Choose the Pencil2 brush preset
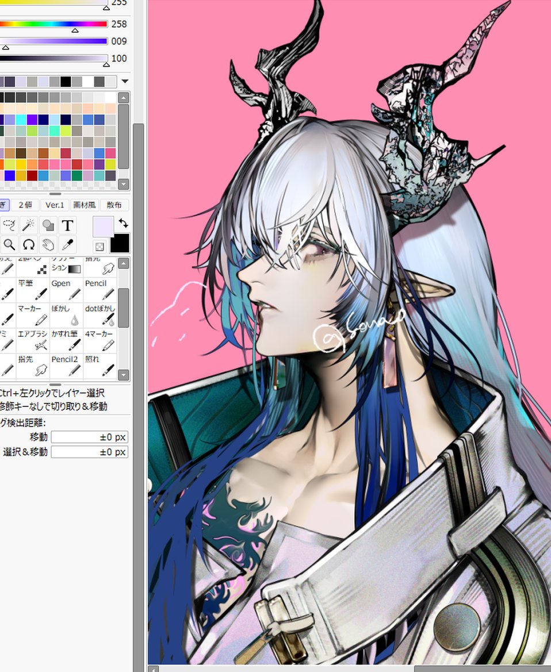This screenshot has height=672, width=551. (66, 366)
